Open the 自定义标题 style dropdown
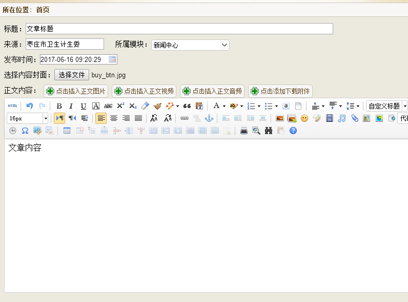 coord(386,106)
